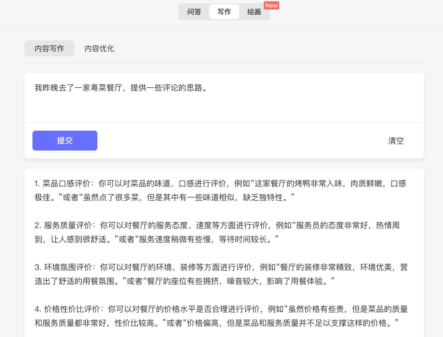Click the red New badge
Viewport: 443px width, 337px height.
[271, 6]
